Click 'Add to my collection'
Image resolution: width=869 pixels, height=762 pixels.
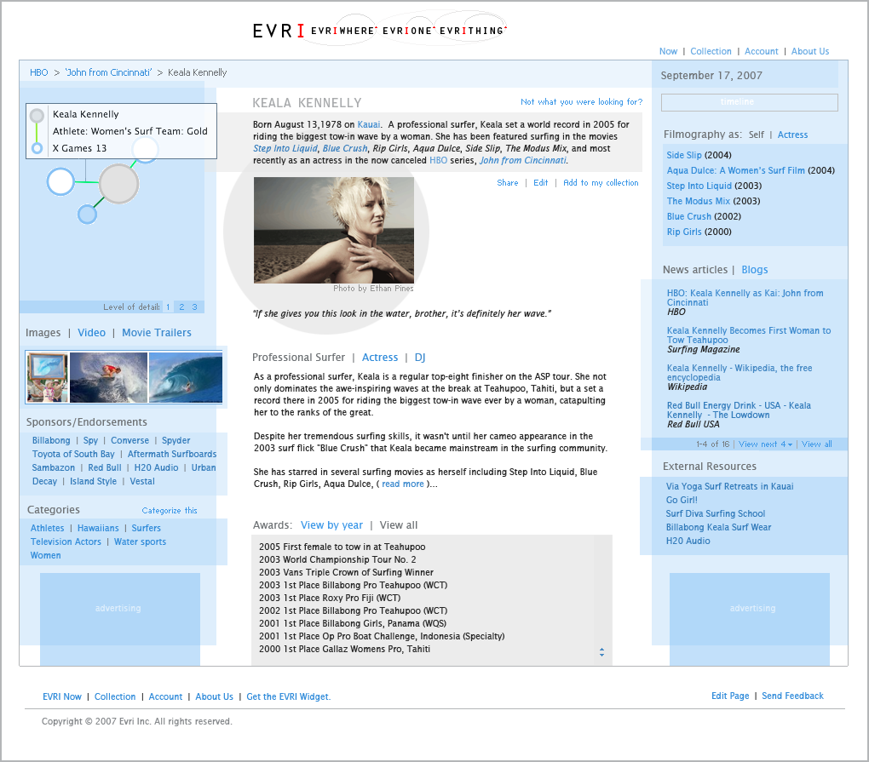[601, 183]
